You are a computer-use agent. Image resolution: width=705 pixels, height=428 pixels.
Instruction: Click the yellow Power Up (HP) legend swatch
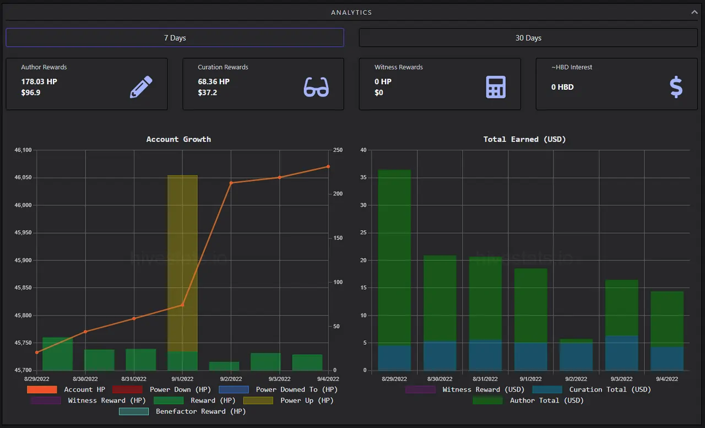click(x=258, y=400)
